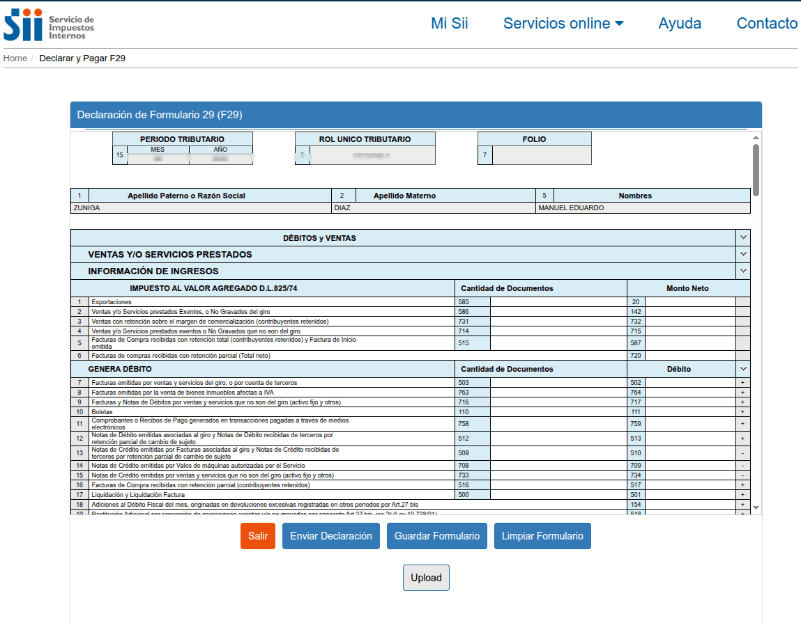This screenshot has width=801, height=623.
Task: Collapse the DÉBITOS y VENTAS section
Action: click(x=743, y=237)
